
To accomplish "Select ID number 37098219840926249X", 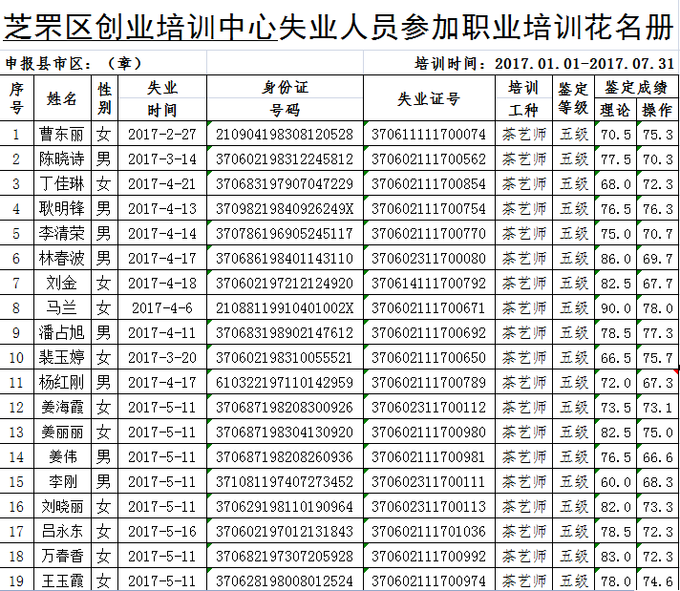I will click(285, 208).
